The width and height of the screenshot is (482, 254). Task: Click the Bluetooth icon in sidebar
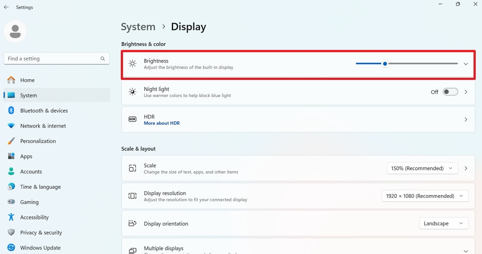[11, 111]
